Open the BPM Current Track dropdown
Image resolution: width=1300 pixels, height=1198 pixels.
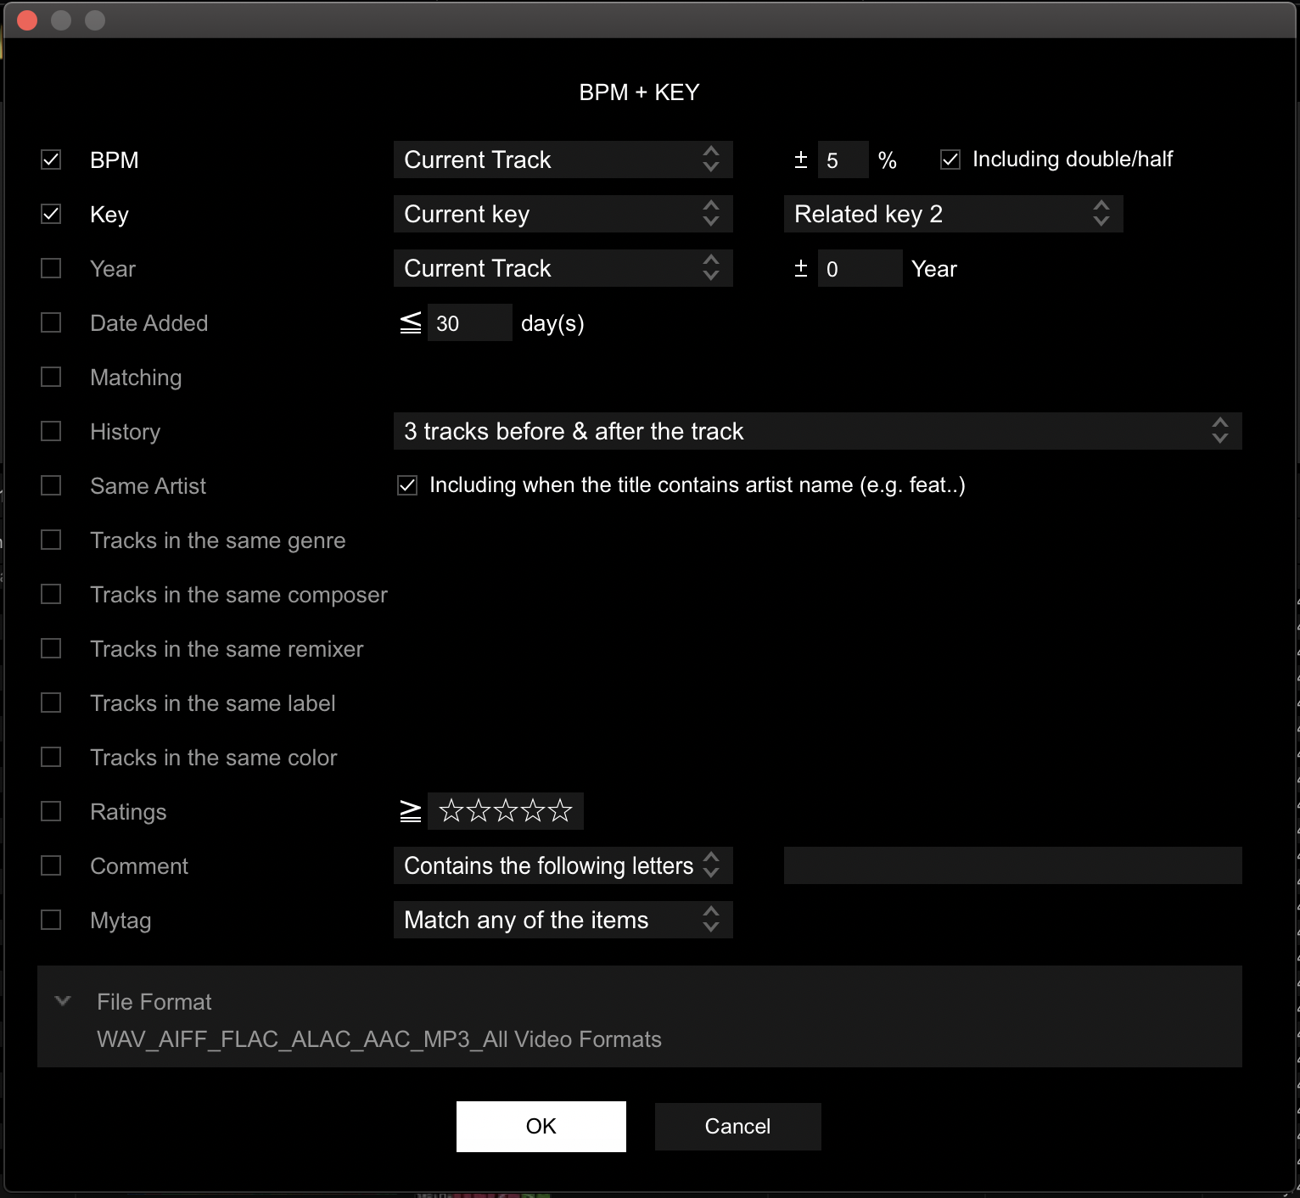(x=562, y=160)
